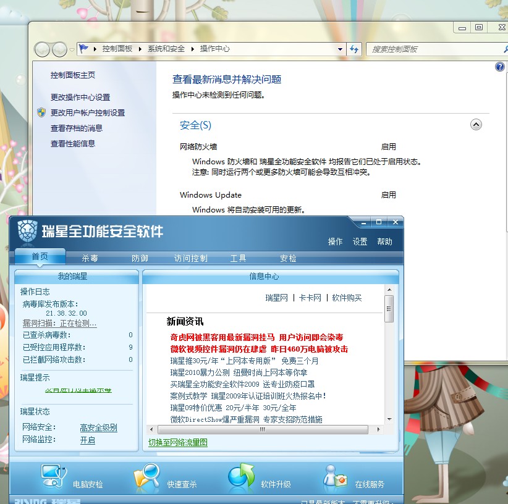Click the news scrollbar up arrow
508x504 pixels.
click(x=389, y=290)
